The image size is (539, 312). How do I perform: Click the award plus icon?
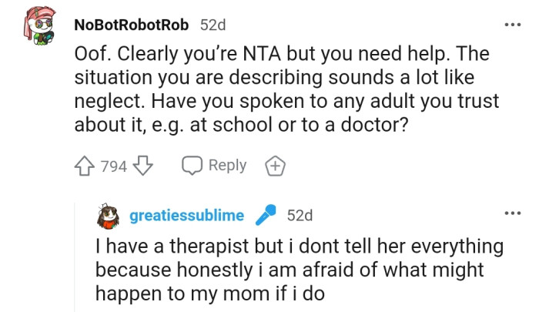coord(275,166)
